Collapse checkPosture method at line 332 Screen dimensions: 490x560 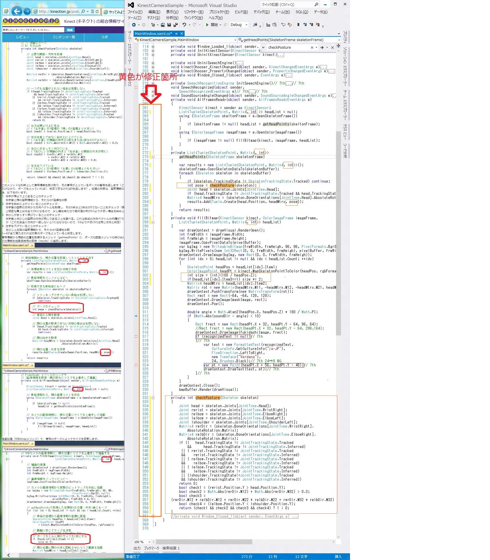153,398
